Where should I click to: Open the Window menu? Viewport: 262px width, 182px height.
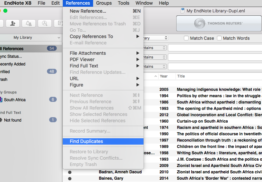[x=144, y=3]
